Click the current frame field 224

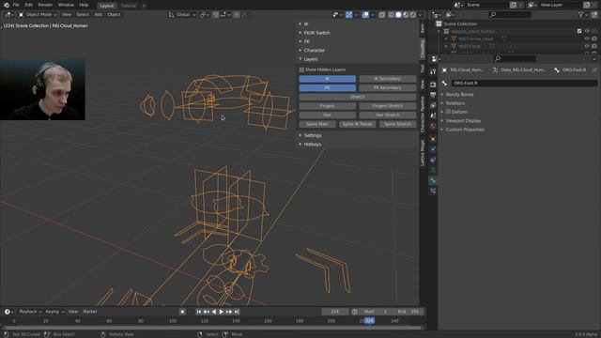click(x=335, y=312)
